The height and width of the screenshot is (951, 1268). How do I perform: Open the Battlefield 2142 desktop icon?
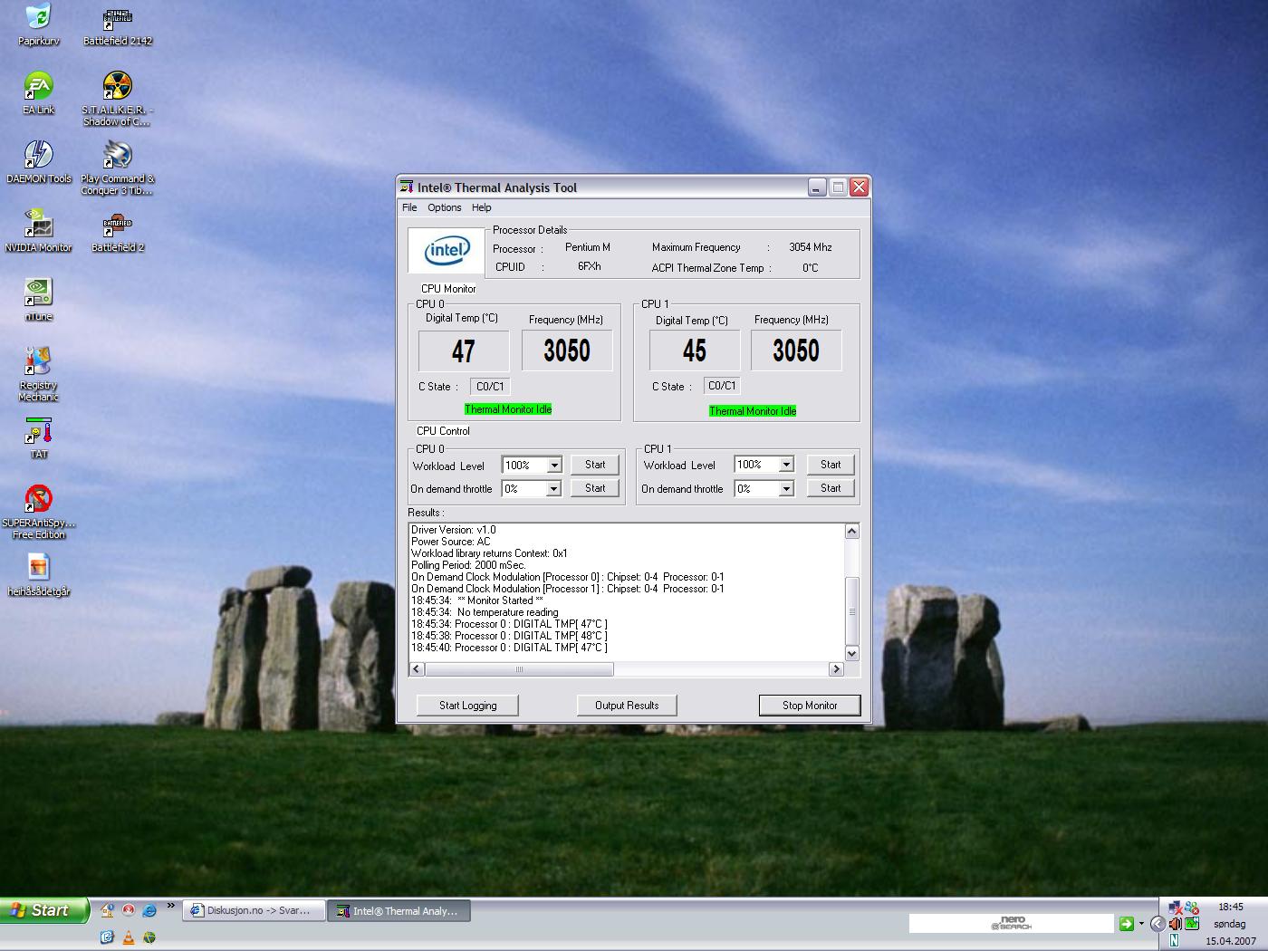pos(117,19)
